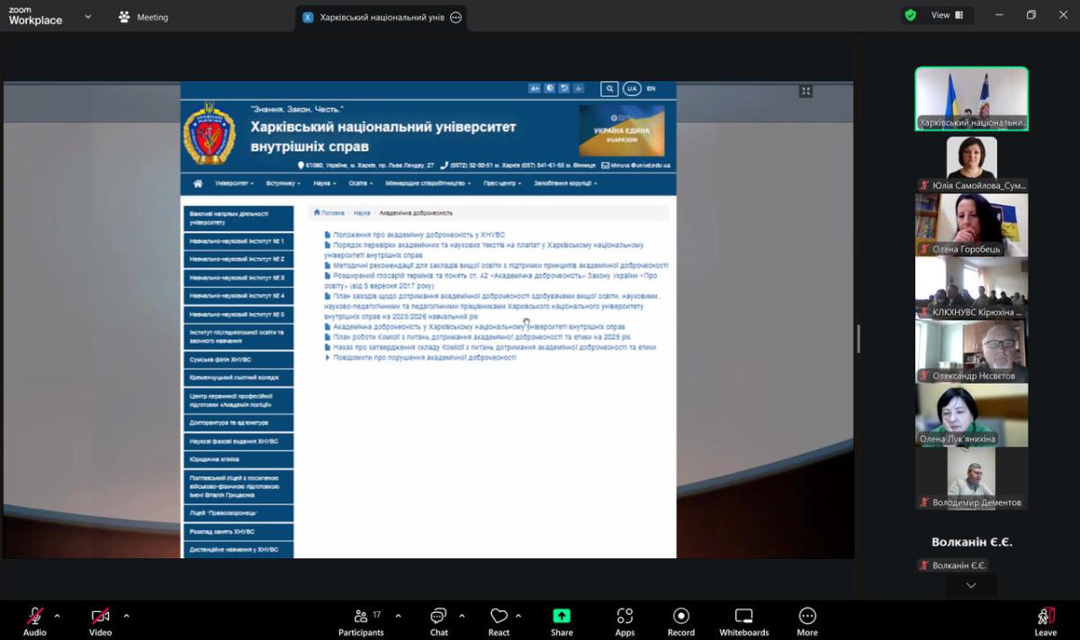
Task: Open Whiteboards from the toolbar
Action: 743,617
